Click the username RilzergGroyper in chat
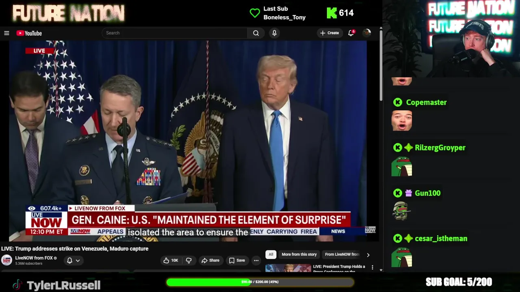Screen dimensions: 520x292 pos(440,148)
